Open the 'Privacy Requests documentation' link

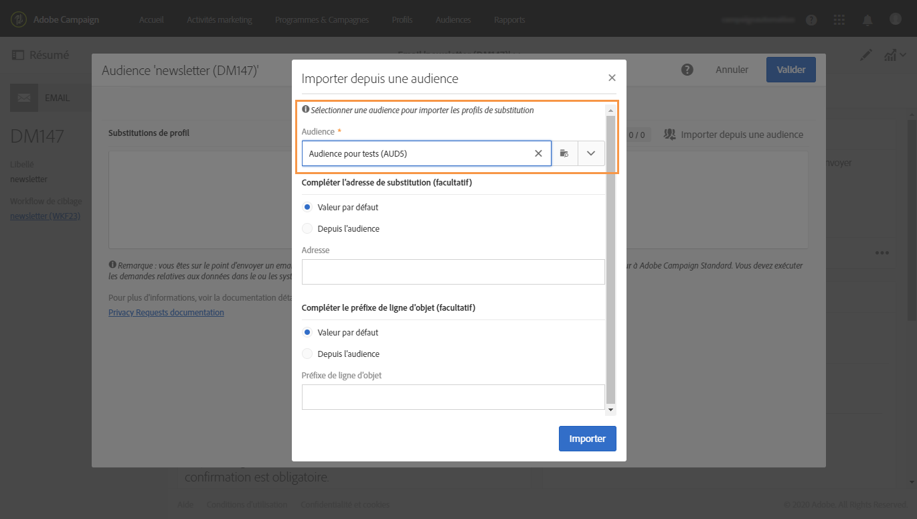(166, 313)
